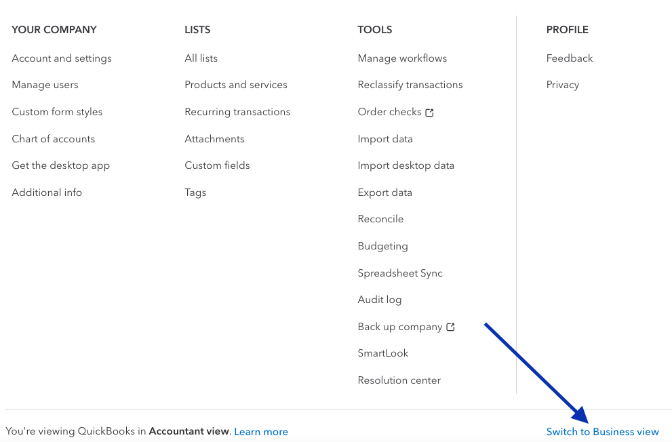Open All lists
672x442 pixels.
(201, 58)
